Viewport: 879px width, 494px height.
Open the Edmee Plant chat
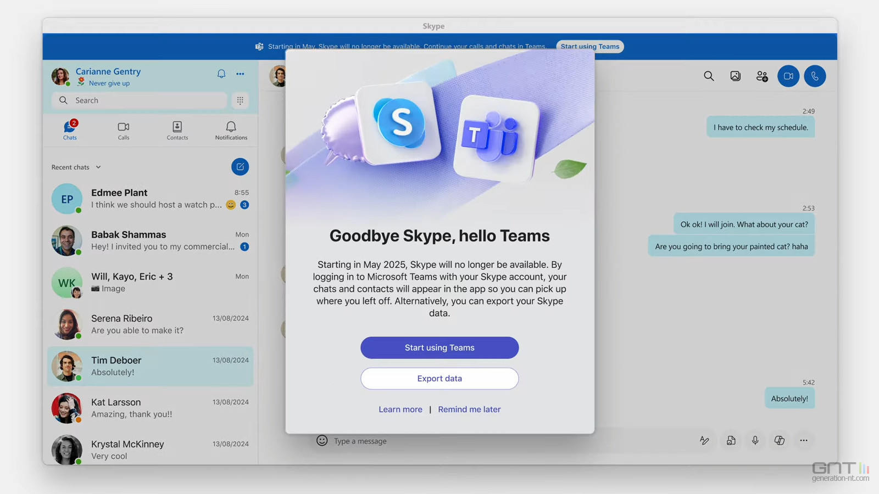[150, 199]
